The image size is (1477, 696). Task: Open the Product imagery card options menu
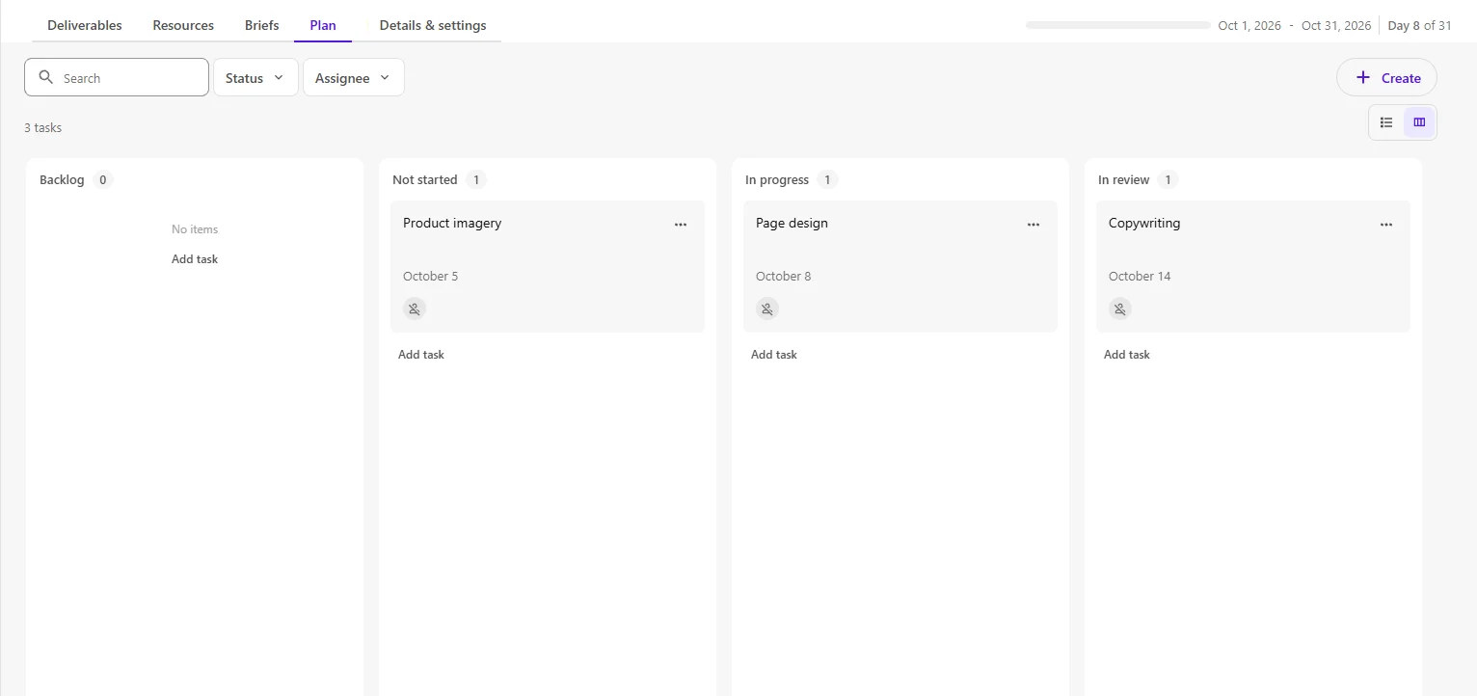681,225
